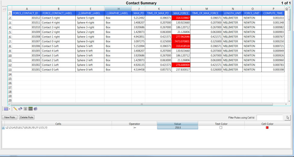Select the cell Sphere 1-left

click(90, 65)
